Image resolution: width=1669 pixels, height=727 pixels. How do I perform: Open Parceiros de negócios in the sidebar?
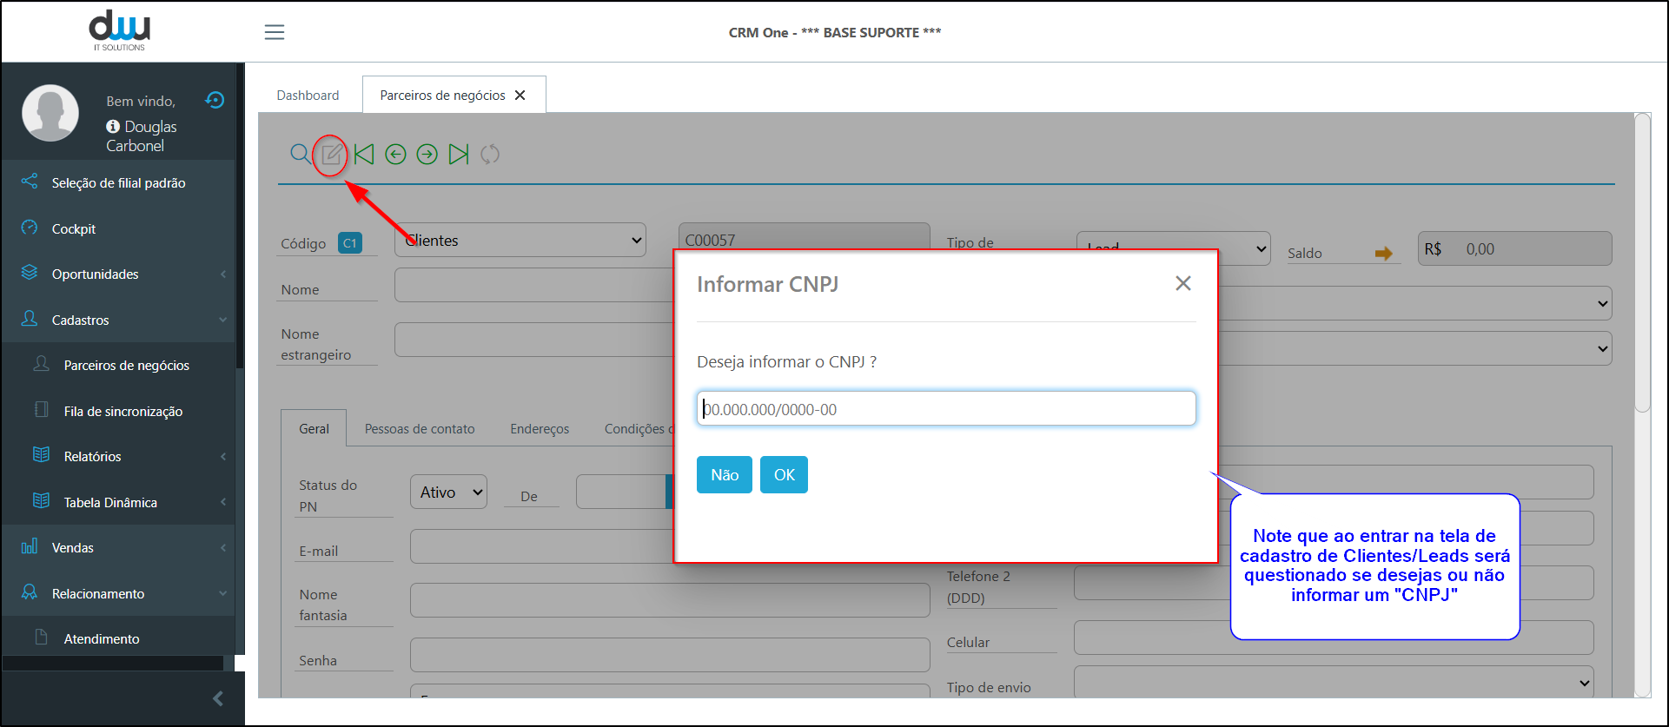tap(119, 365)
